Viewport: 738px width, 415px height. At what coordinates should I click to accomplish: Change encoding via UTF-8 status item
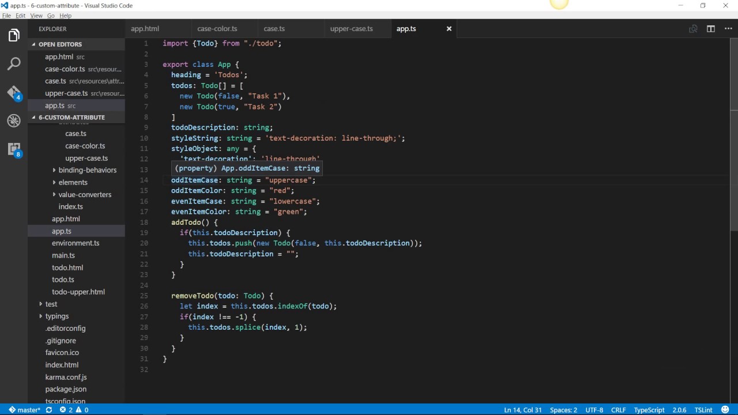[594, 410]
